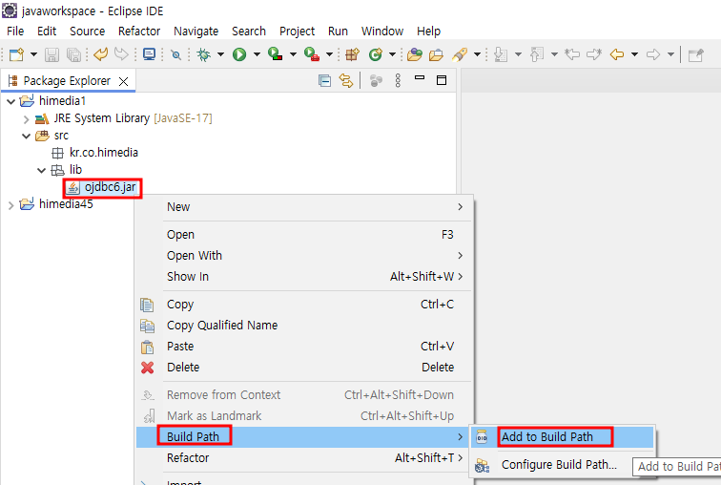
Task: Click the Open Perspective icon
Action: (695, 54)
